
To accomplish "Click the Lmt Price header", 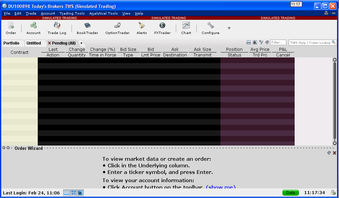I will coord(151,55).
